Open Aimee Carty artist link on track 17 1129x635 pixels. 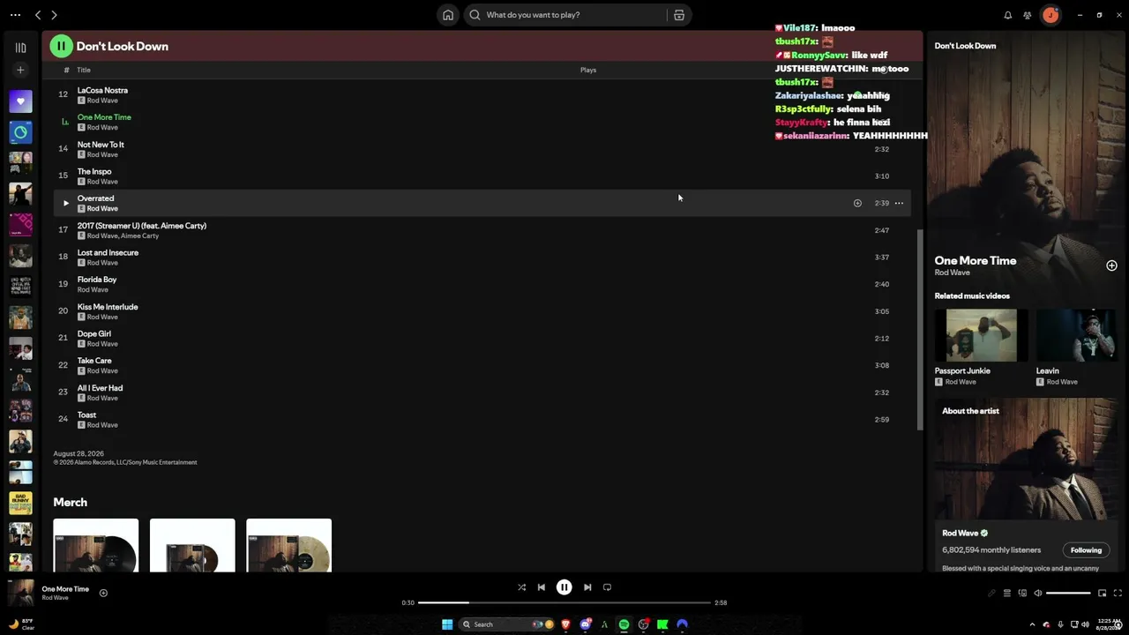[x=139, y=236]
